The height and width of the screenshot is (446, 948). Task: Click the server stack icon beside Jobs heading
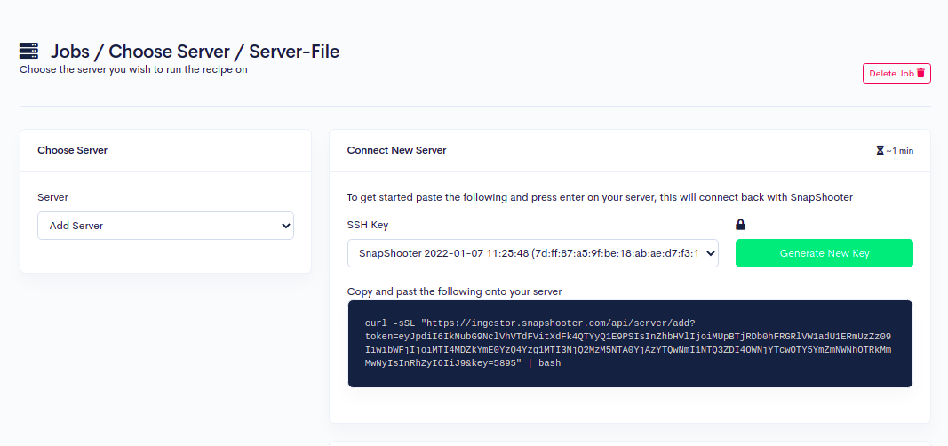tap(28, 51)
